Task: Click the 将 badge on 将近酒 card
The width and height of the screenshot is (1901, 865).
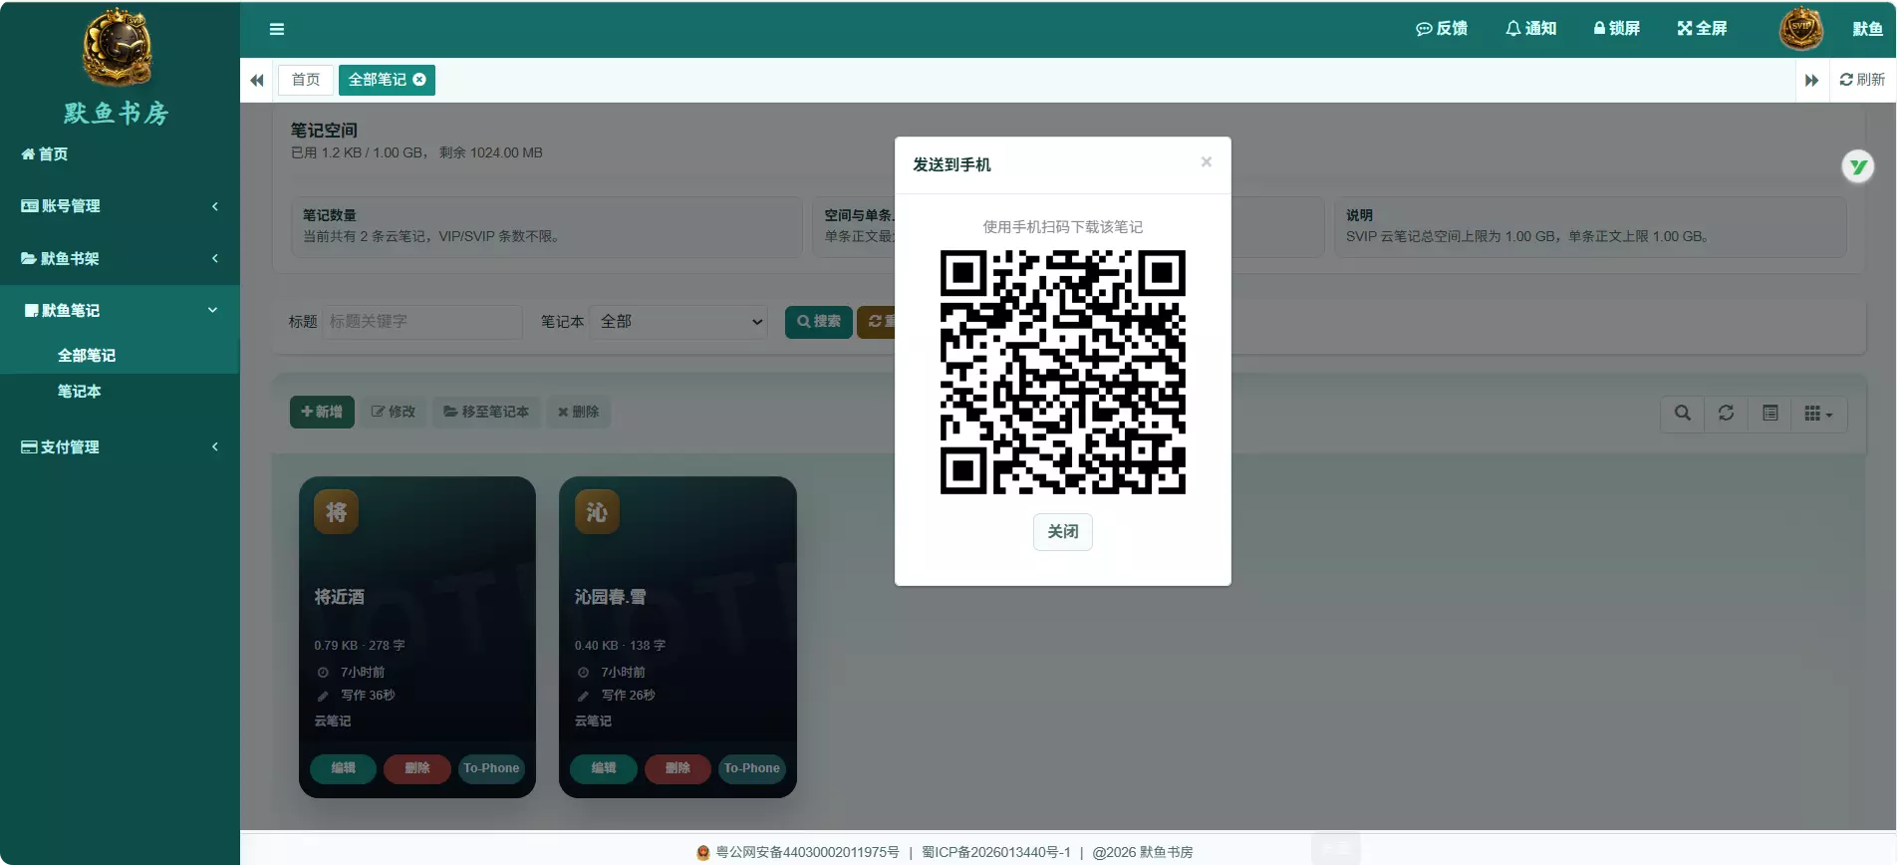Action: click(x=336, y=512)
